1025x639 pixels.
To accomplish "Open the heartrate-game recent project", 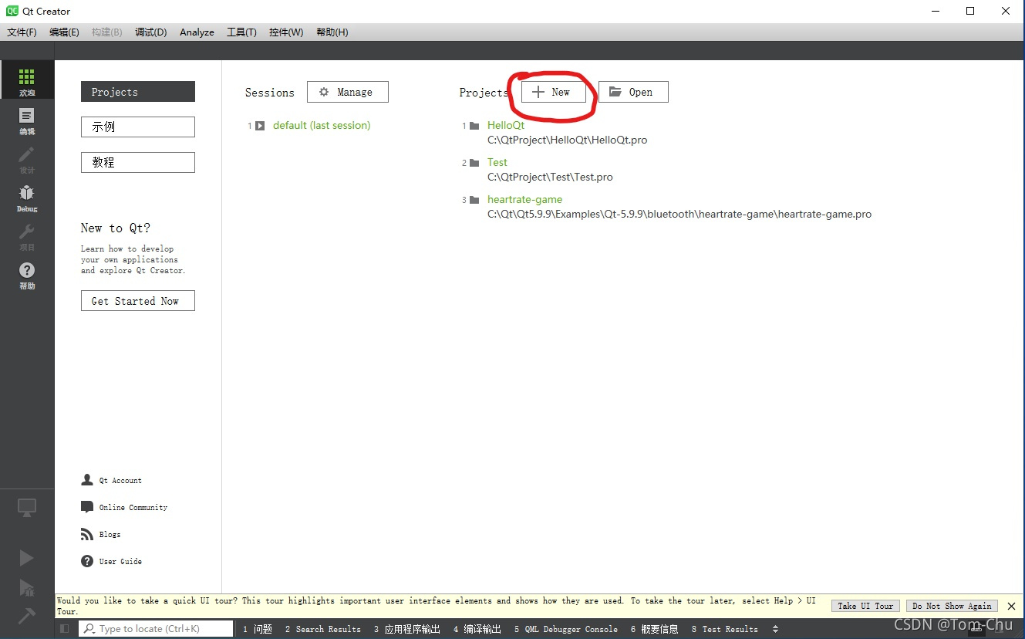I will [x=525, y=200].
